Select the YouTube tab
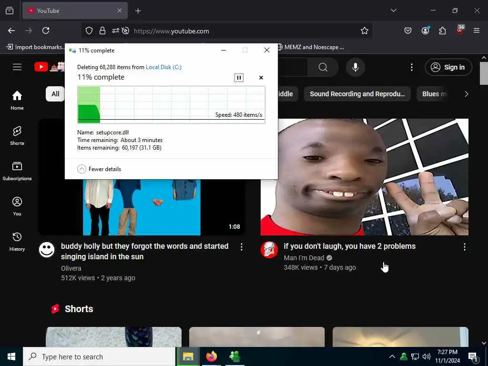This screenshot has height=366, width=488. click(75, 10)
